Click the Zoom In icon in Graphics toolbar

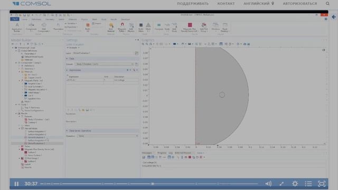tap(143, 44)
